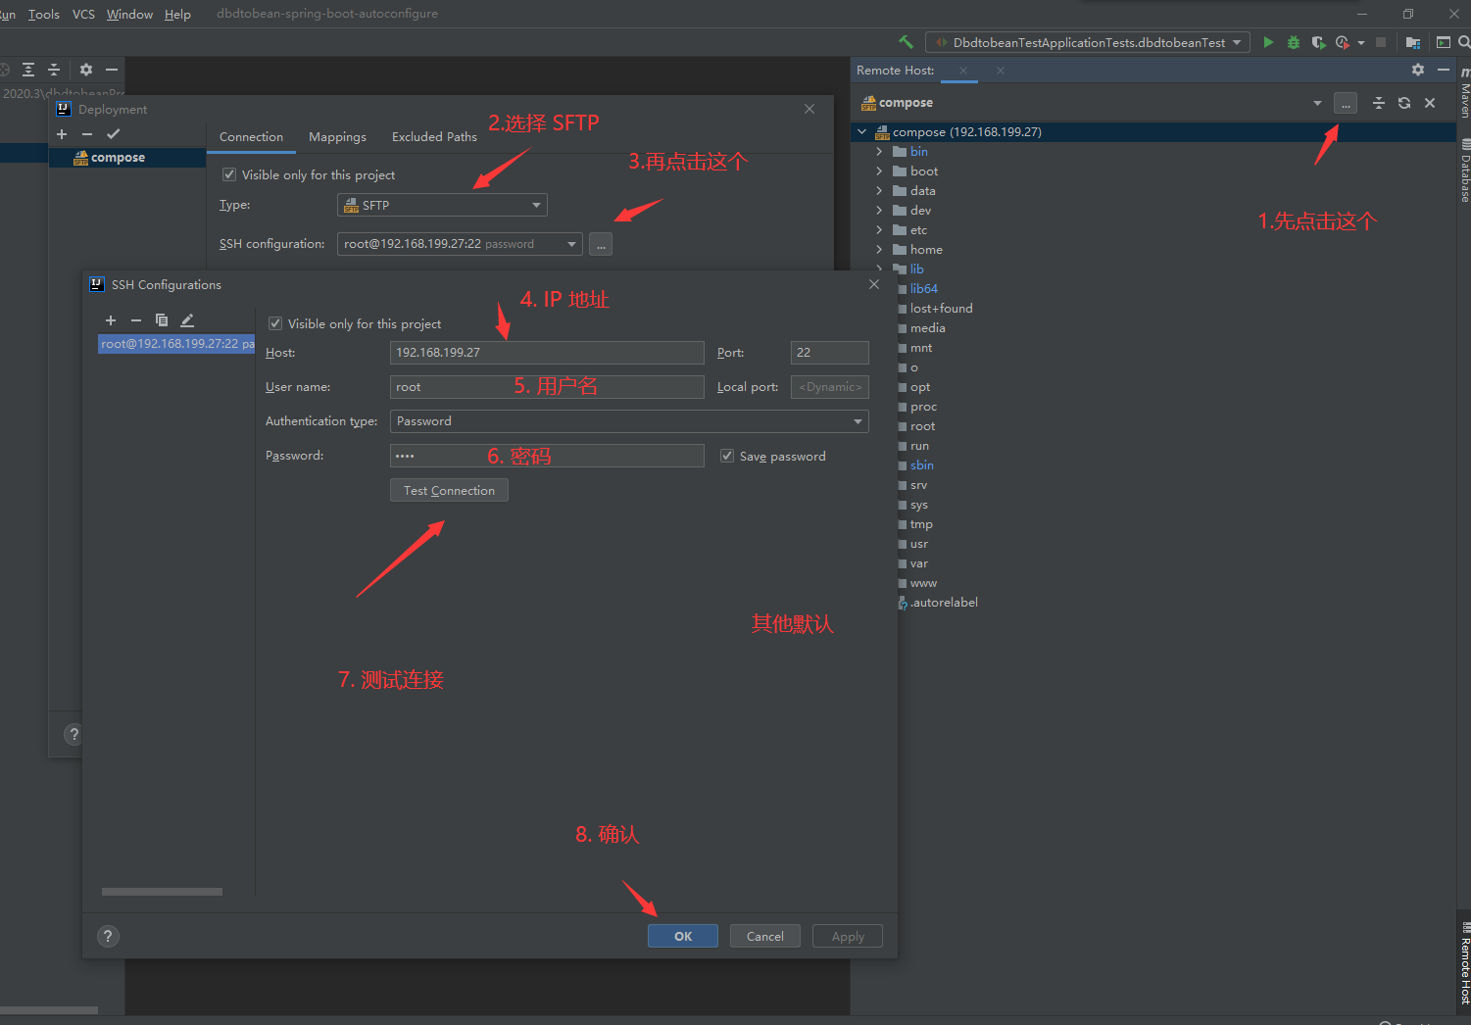Switch to the Mappings tab
The width and height of the screenshot is (1471, 1025).
(337, 137)
